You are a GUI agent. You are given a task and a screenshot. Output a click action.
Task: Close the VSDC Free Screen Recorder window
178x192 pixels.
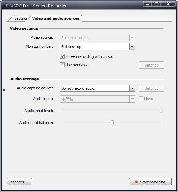point(168,4)
